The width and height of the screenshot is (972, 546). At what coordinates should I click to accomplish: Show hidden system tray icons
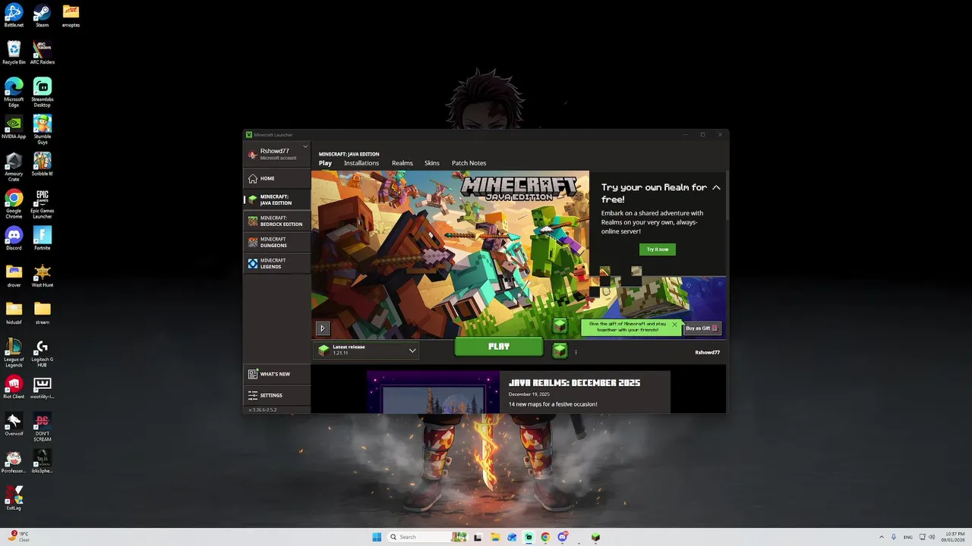tap(881, 537)
